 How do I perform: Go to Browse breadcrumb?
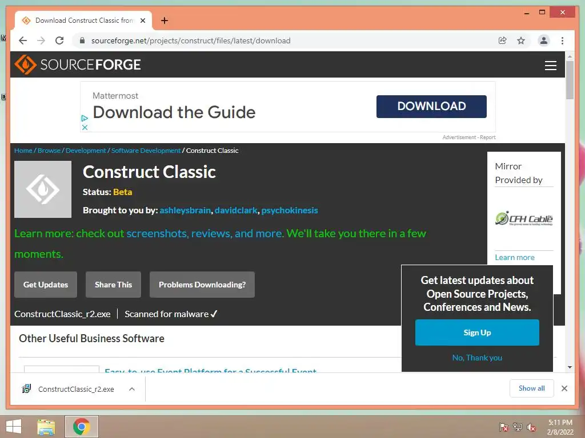(x=49, y=151)
